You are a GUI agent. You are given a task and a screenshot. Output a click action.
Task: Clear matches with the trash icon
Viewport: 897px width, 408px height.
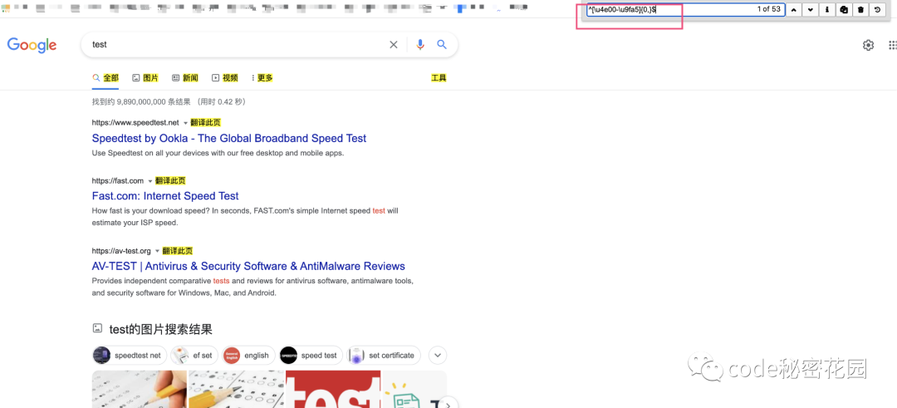tap(860, 10)
